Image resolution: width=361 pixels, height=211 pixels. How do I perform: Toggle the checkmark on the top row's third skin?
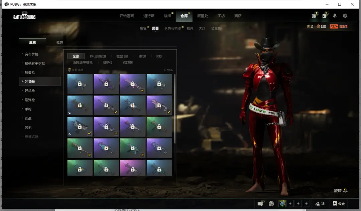coord(142,91)
